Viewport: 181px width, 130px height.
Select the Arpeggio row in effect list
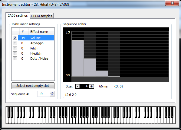point(33,43)
